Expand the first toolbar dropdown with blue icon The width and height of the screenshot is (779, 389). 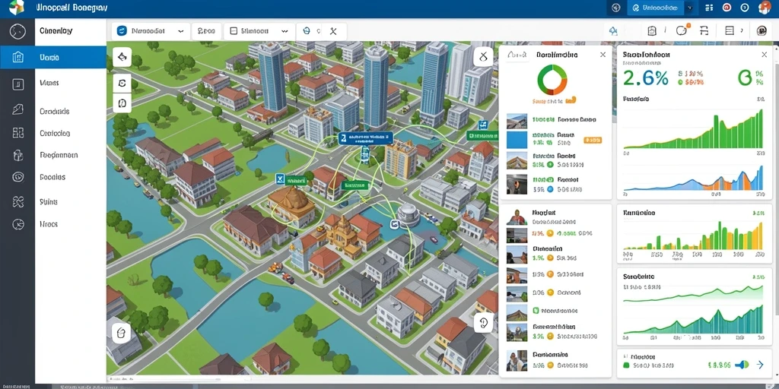(151, 30)
